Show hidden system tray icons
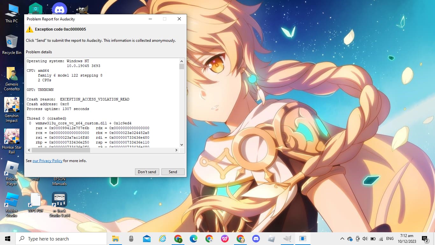This screenshot has width=435, height=245. click(x=342, y=239)
